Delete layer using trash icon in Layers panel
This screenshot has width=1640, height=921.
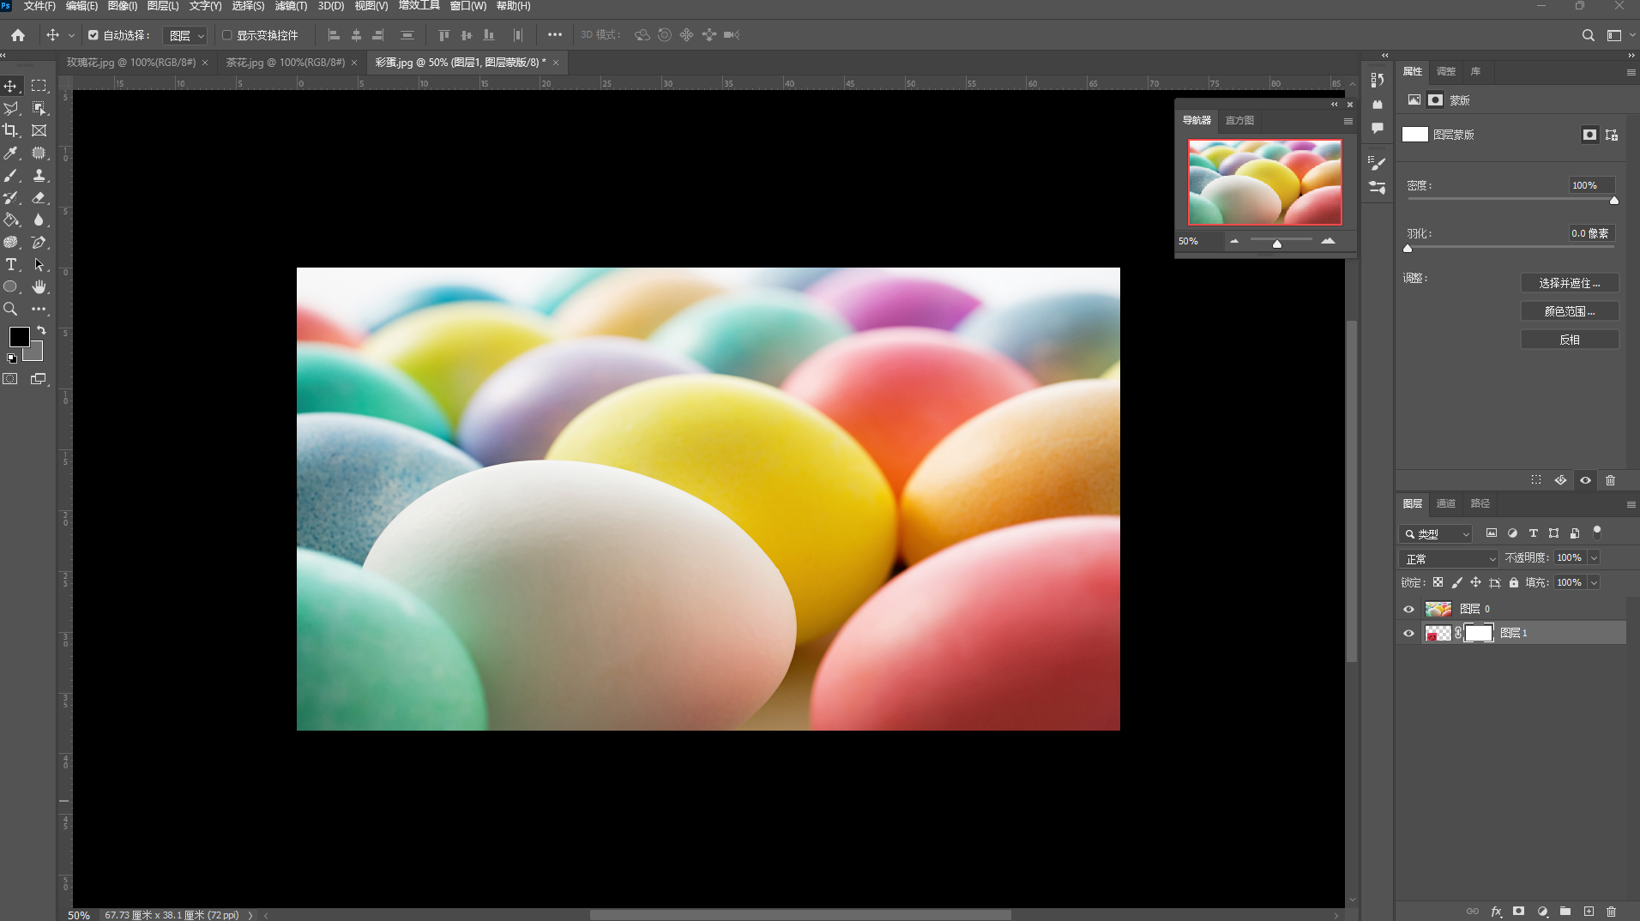pyautogui.click(x=1611, y=911)
